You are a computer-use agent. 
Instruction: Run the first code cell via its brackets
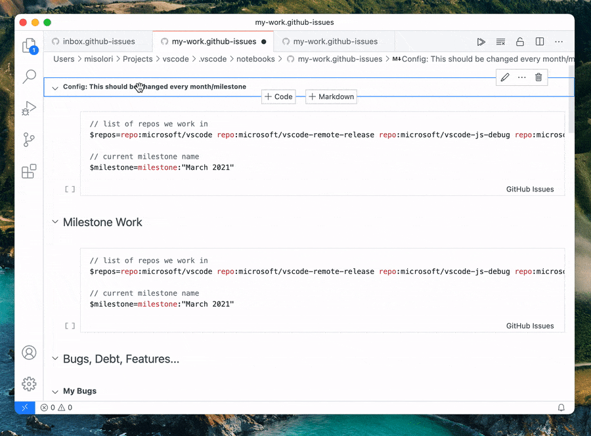(x=70, y=189)
